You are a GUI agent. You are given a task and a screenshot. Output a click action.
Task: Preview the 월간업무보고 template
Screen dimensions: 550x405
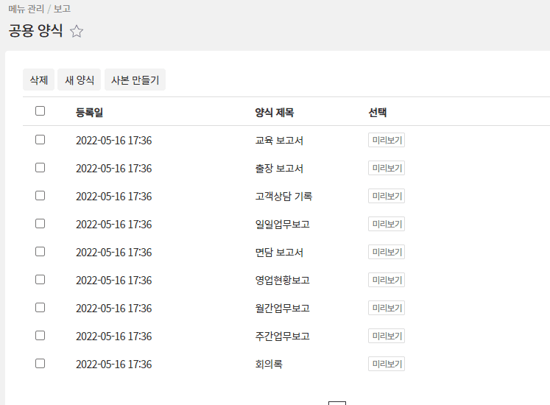coord(387,308)
